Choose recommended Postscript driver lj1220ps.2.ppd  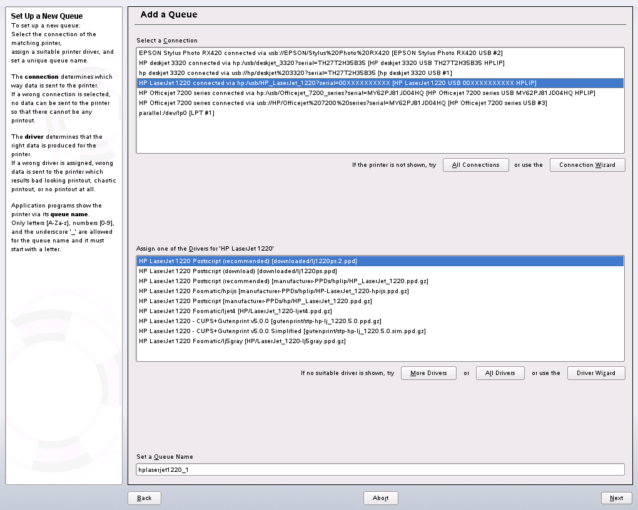[248, 261]
